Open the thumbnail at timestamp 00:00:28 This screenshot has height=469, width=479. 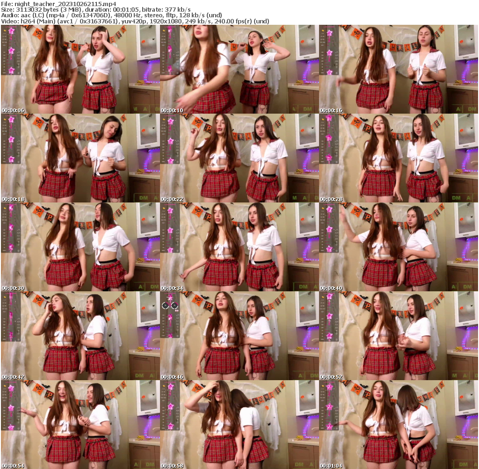(x=398, y=158)
